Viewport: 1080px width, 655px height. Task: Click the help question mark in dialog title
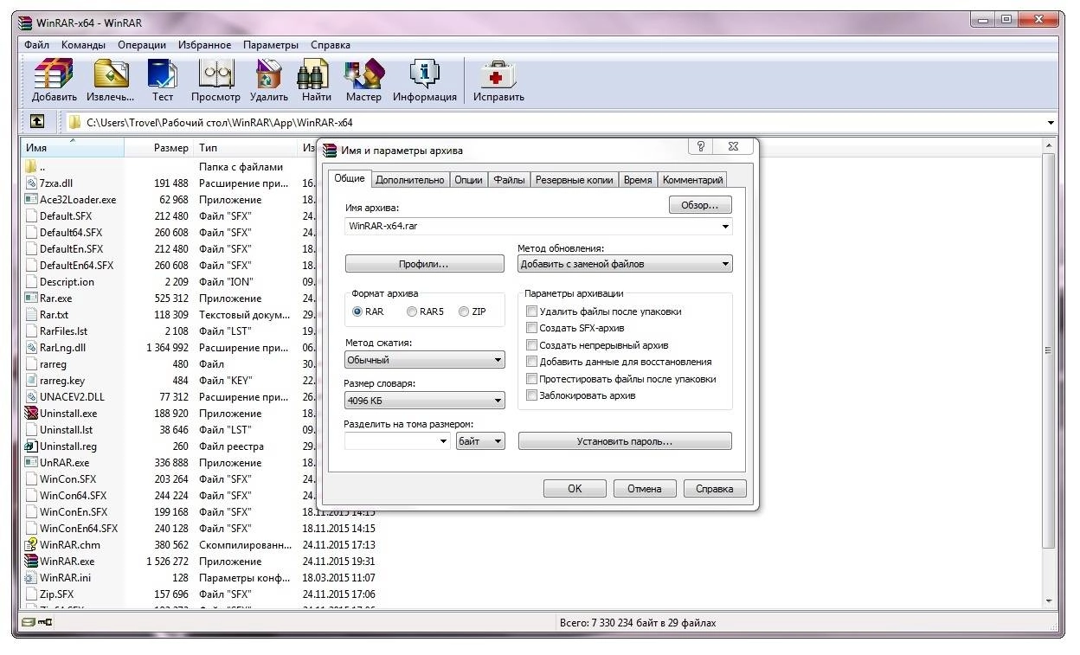point(701,147)
